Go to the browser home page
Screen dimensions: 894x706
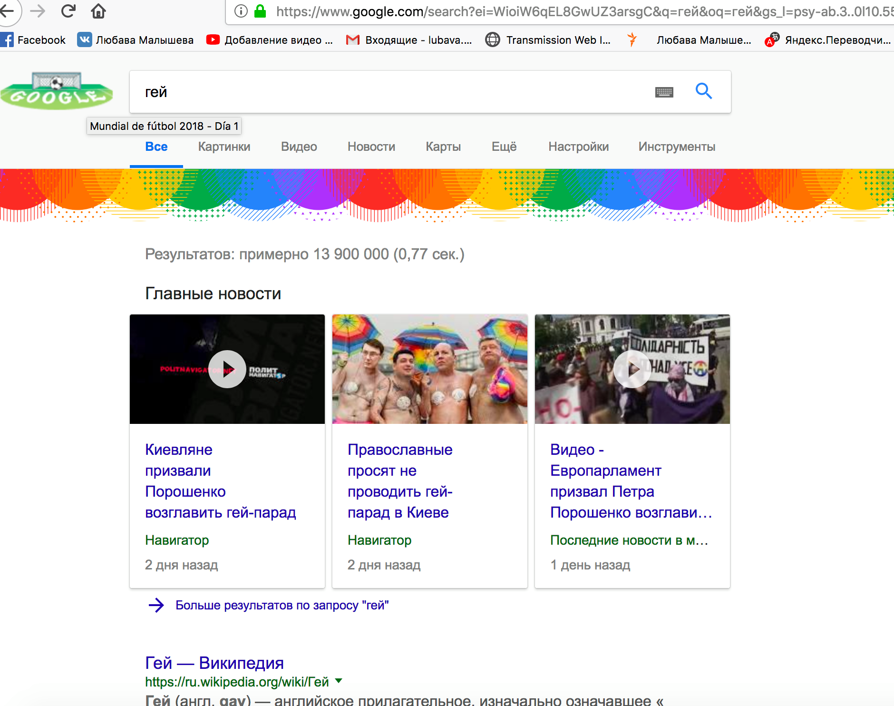tap(98, 11)
